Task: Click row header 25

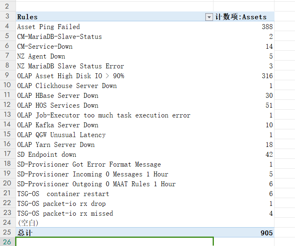Action: 7,233
